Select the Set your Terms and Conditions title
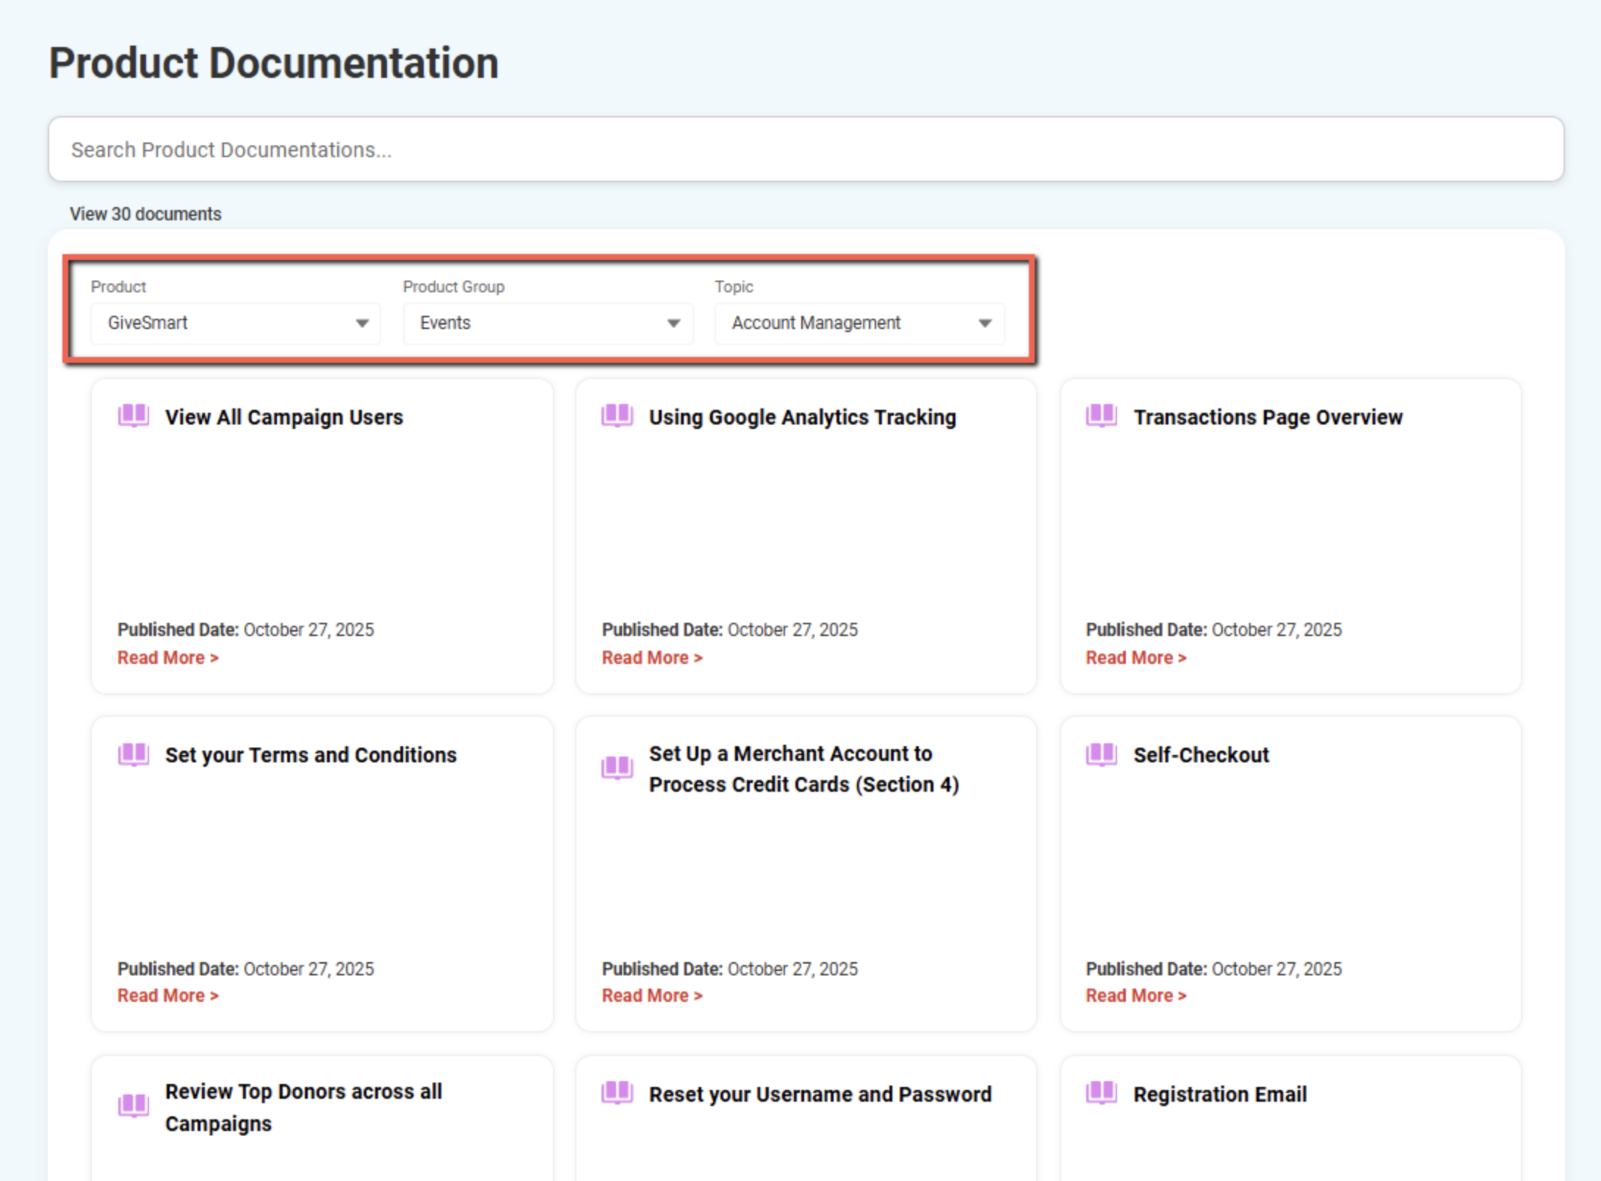Viewport: 1601px width, 1181px height. (x=311, y=755)
